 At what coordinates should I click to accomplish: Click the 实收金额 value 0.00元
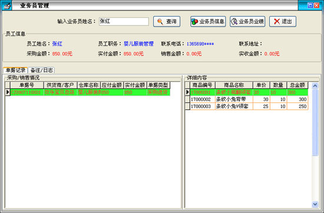point(272,54)
